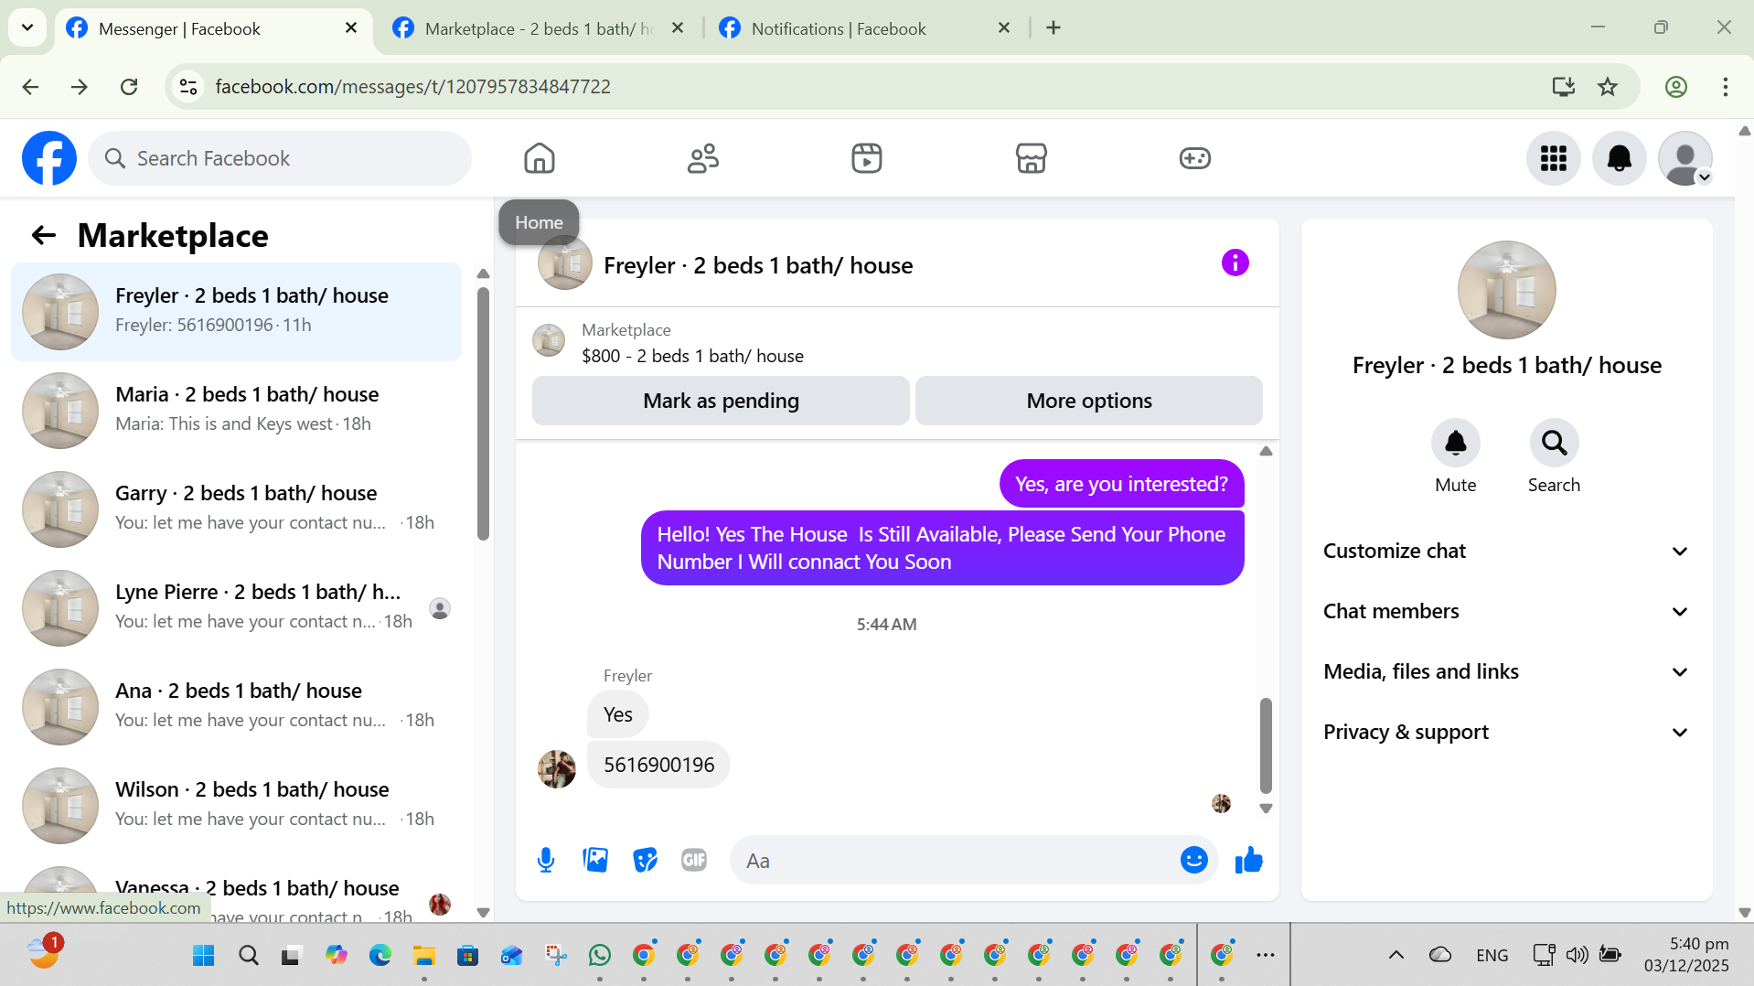
Task: Choose a sticker
Action: pyautogui.click(x=645, y=860)
